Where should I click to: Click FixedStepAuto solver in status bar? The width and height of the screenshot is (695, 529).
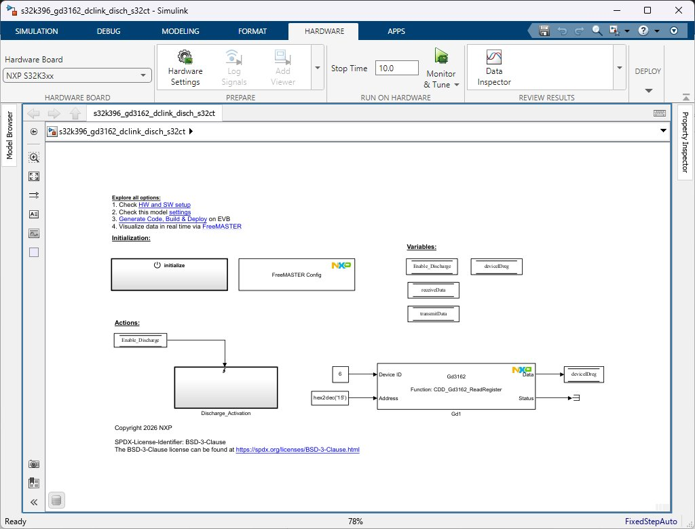tap(651, 522)
